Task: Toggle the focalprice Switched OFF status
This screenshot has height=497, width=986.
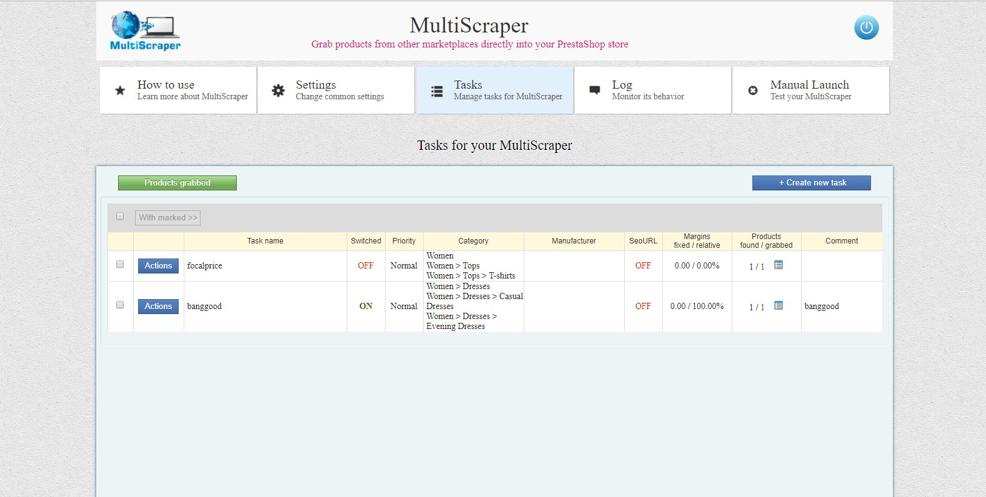Action: click(366, 265)
